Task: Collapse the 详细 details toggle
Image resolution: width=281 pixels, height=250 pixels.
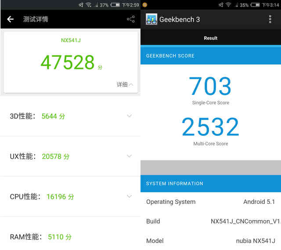Action: pyautogui.click(x=125, y=84)
